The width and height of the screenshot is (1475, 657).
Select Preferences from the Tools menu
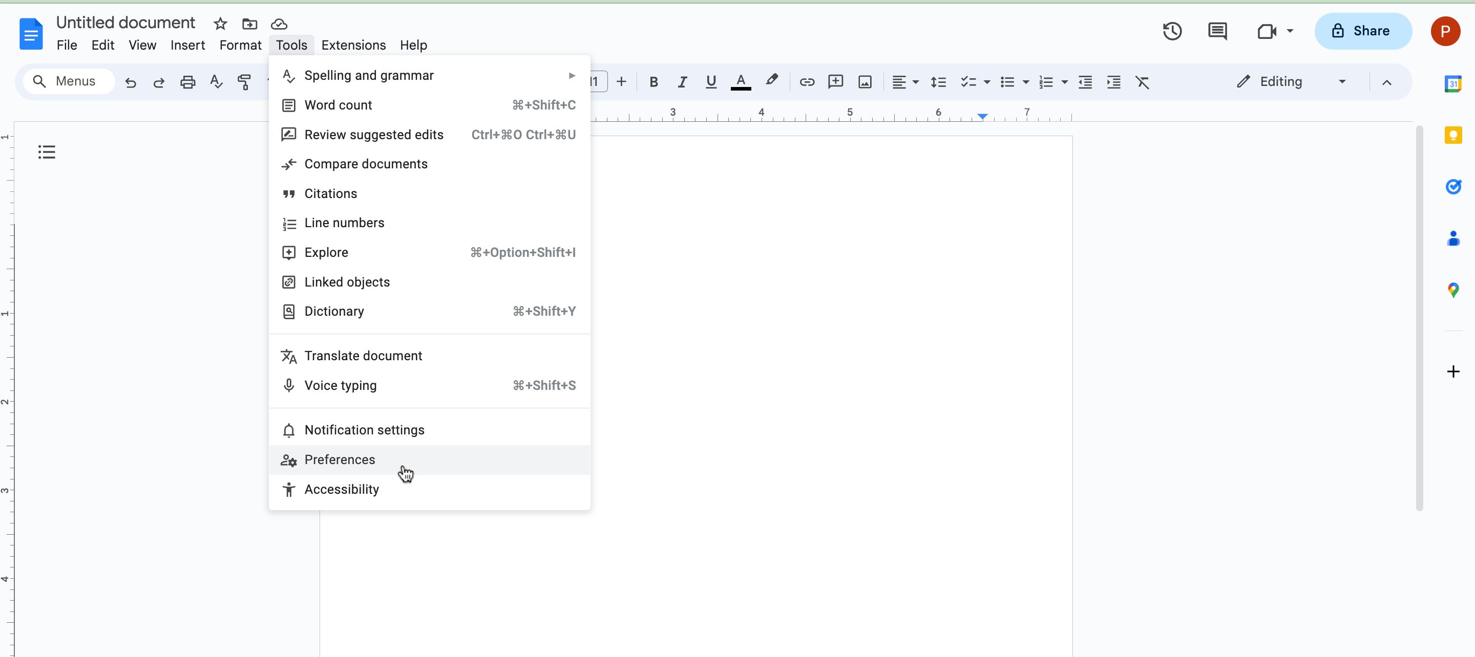(x=340, y=459)
